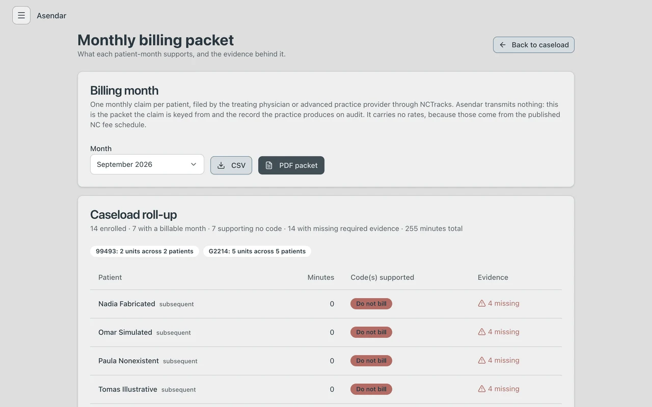Click Omar Simulated's Do not bill badge
Image resolution: width=652 pixels, height=407 pixels.
click(371, 332)
